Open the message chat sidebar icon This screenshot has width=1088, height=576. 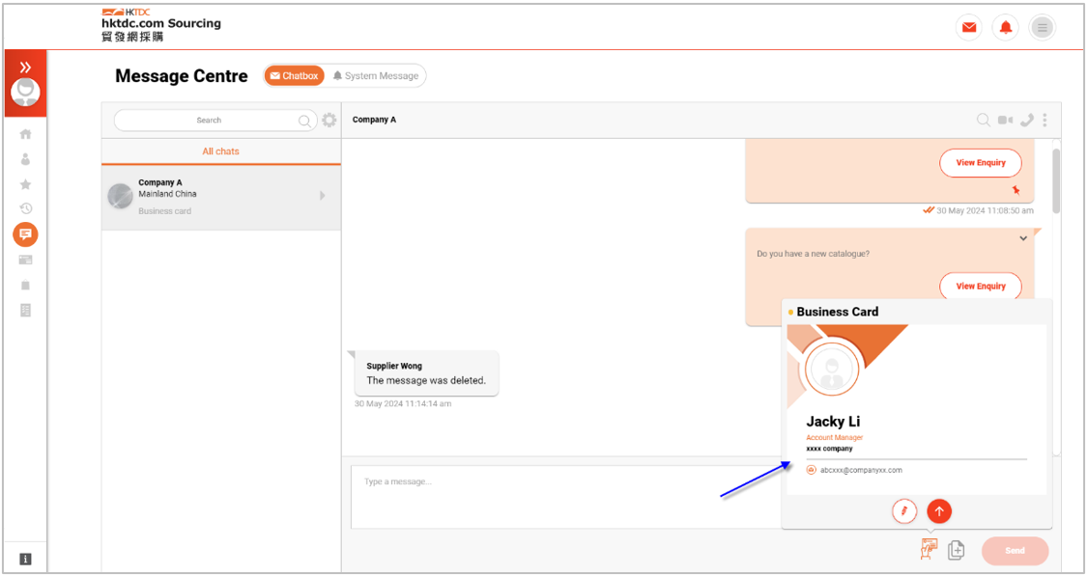(25, 234)
